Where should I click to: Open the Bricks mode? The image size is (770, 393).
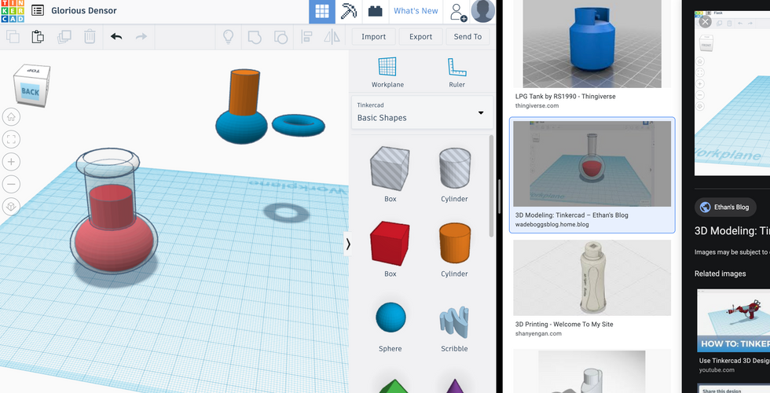tap(376, 11)
